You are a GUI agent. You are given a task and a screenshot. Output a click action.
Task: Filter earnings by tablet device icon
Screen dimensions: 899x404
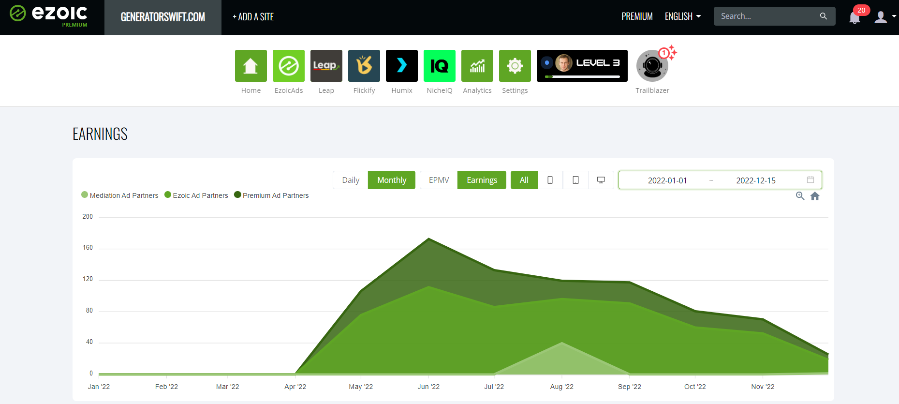pos(575,180)
